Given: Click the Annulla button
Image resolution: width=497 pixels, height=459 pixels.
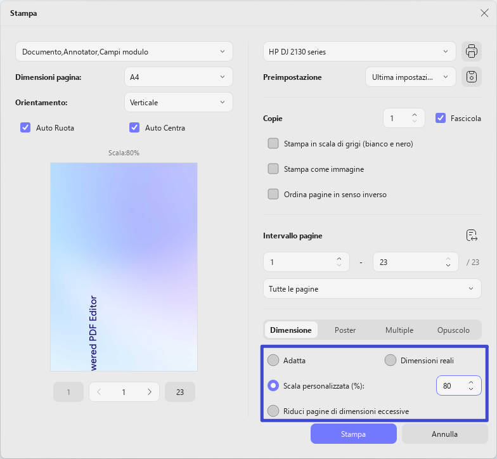Looking at the screenshot, I should click(x=445, y=434).
